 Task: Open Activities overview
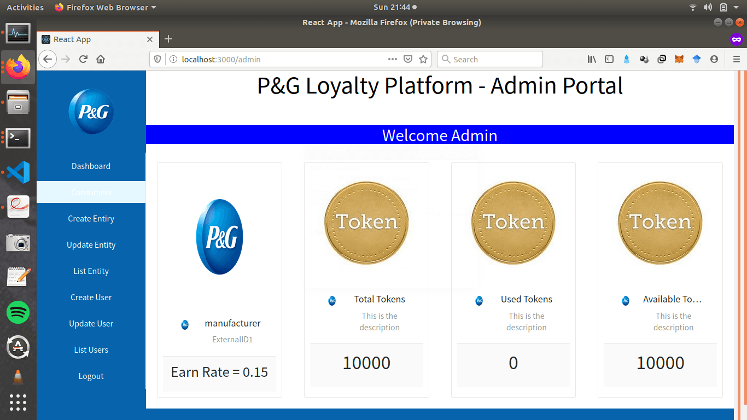click(x=25, y=7)
